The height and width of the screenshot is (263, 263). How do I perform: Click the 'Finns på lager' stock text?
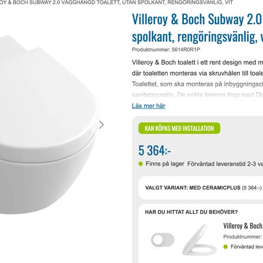(165, 164)
